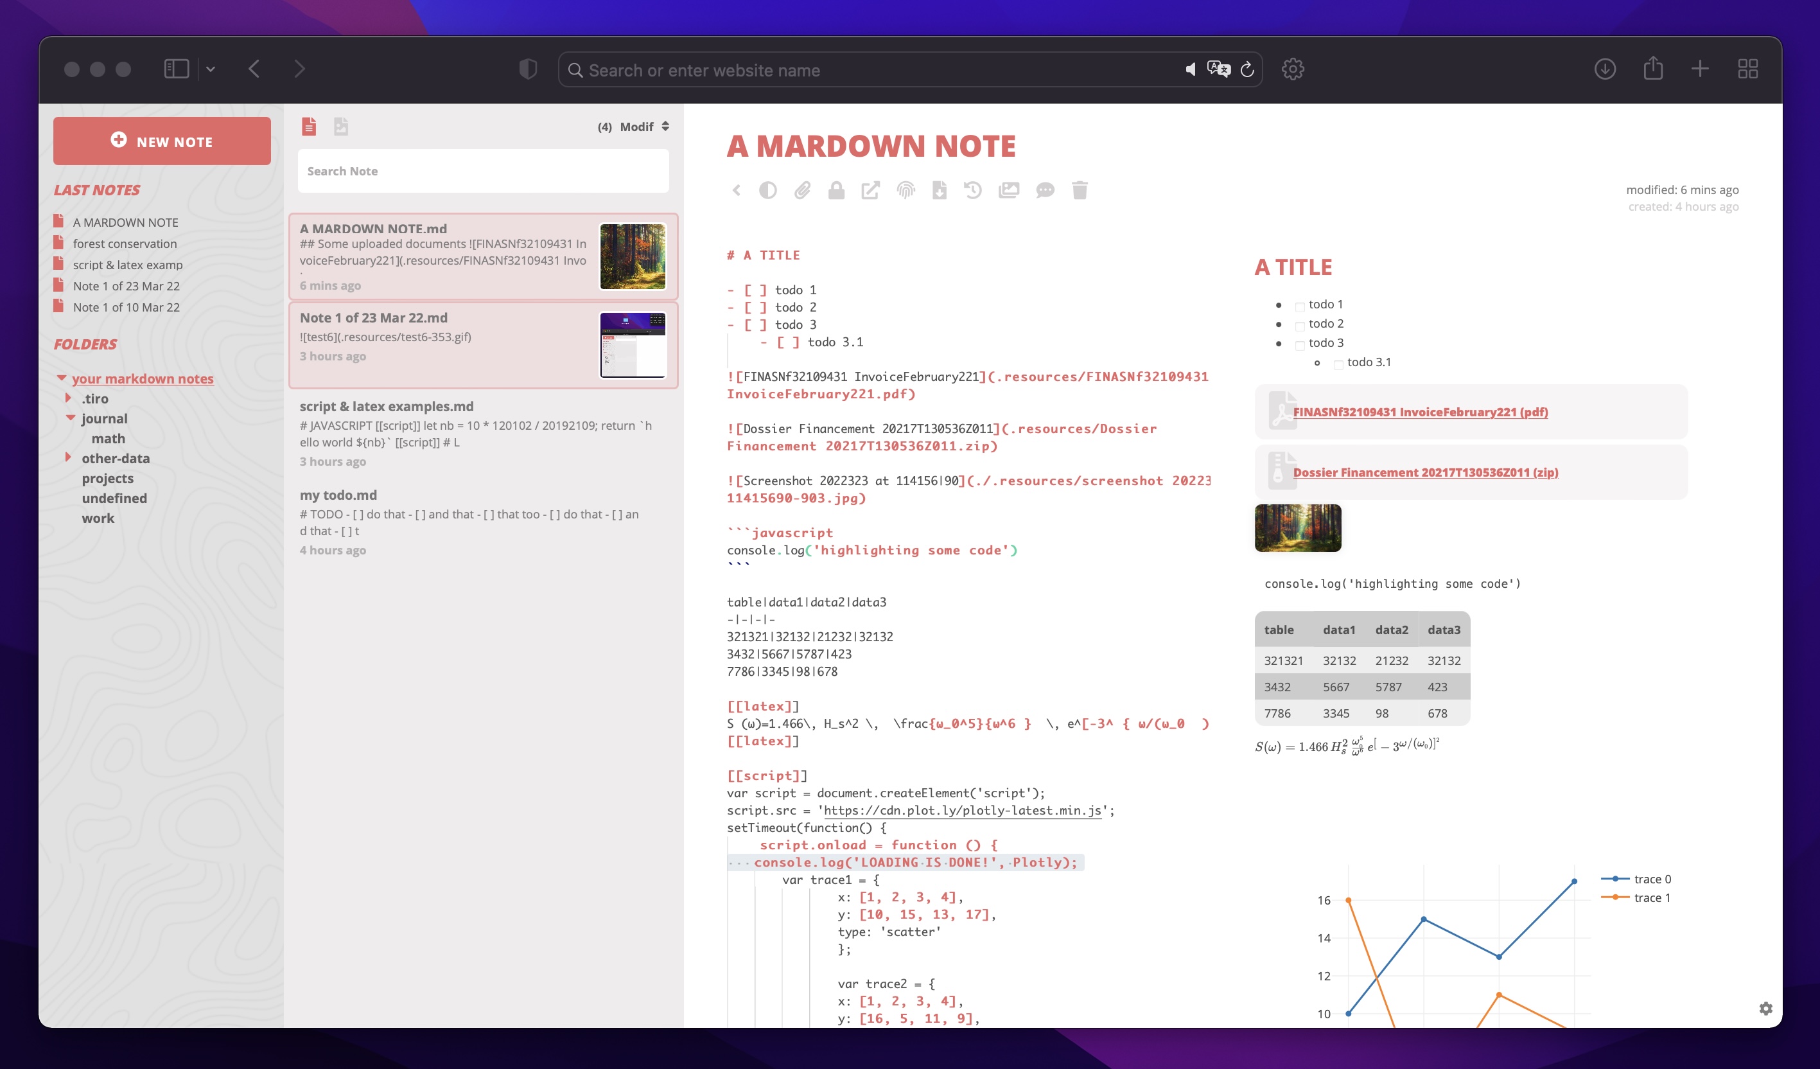Image resolution: width=1820 pixels, height=1069 pixels.
Task: Click the Search Note input field
Action: click(483, 171)
